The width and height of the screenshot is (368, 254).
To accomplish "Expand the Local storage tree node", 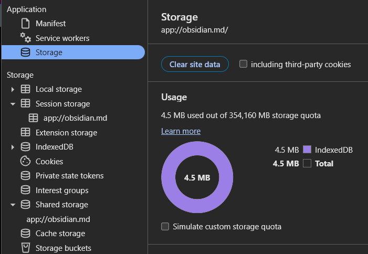I will tap(13, 90).
